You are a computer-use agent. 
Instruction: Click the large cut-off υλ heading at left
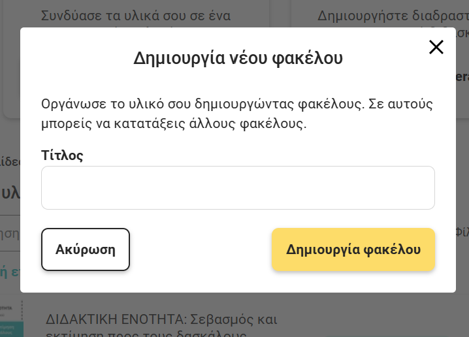click(x=9, y=193)
